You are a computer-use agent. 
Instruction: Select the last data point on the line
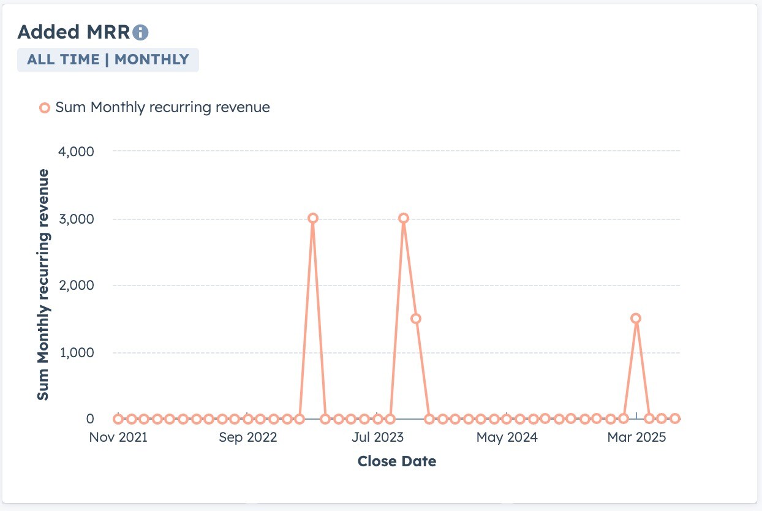click(674, 418)
